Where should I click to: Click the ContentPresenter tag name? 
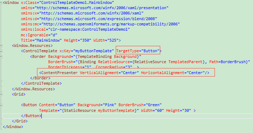click(x=59, y=73)
